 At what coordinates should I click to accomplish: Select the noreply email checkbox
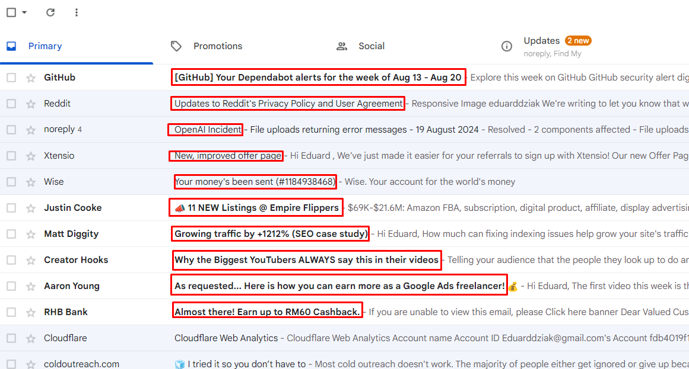11,130
